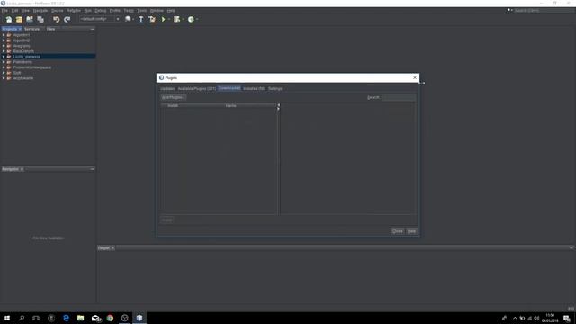Screen dimensions: 576x324
Task: Open the Help menu
Action: pyautogui.click(x=171, y=11)
